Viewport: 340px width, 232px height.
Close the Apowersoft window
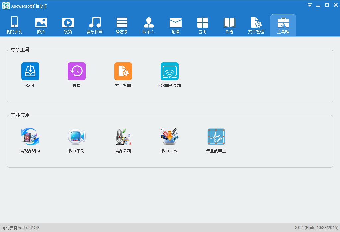336,5
